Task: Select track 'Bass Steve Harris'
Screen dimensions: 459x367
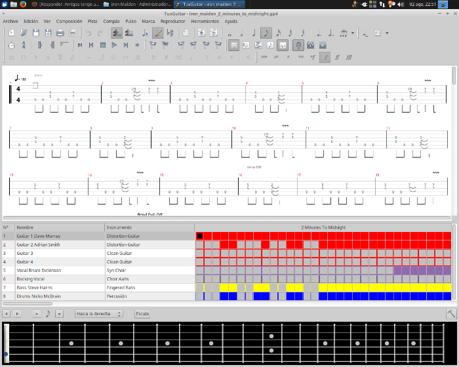Action: pyautogui.click(x=98, y=288)
